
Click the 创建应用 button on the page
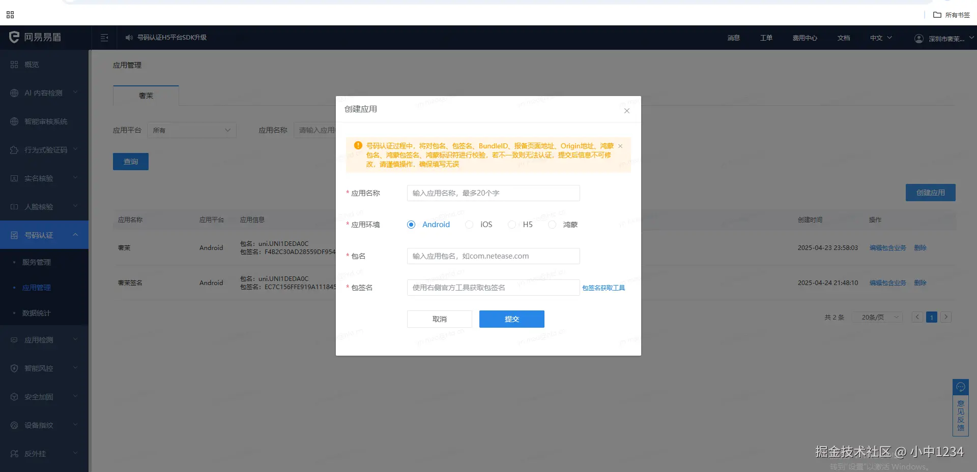(x=931, y=193)
